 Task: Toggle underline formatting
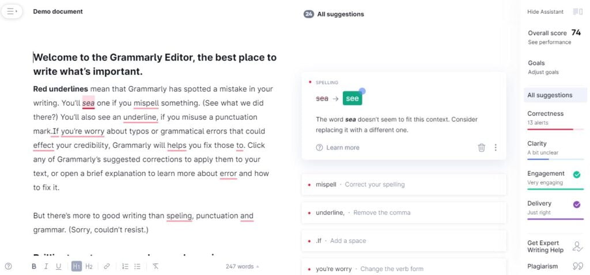pos(58,266)
